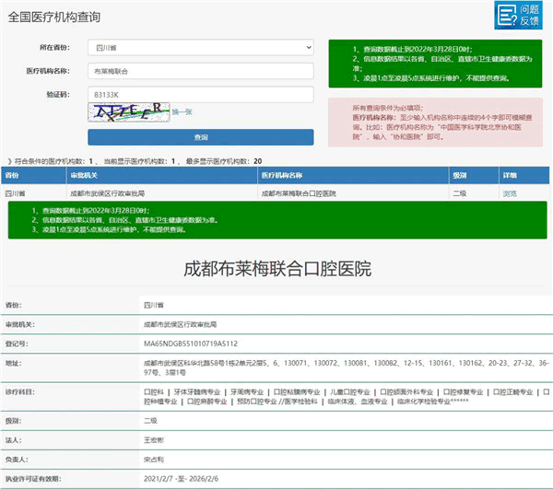
Task: Click the 二级 value in details section
Action: [150, 421]
